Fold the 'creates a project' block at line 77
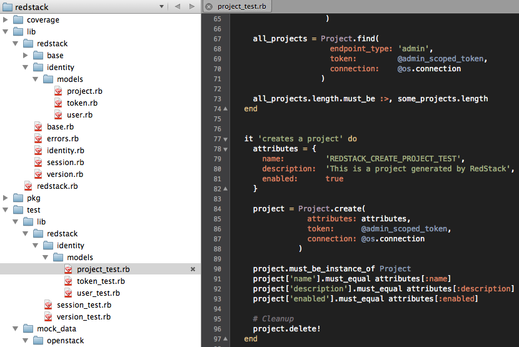This screenshot has width=519, height=347. click(x=225, y=139)
